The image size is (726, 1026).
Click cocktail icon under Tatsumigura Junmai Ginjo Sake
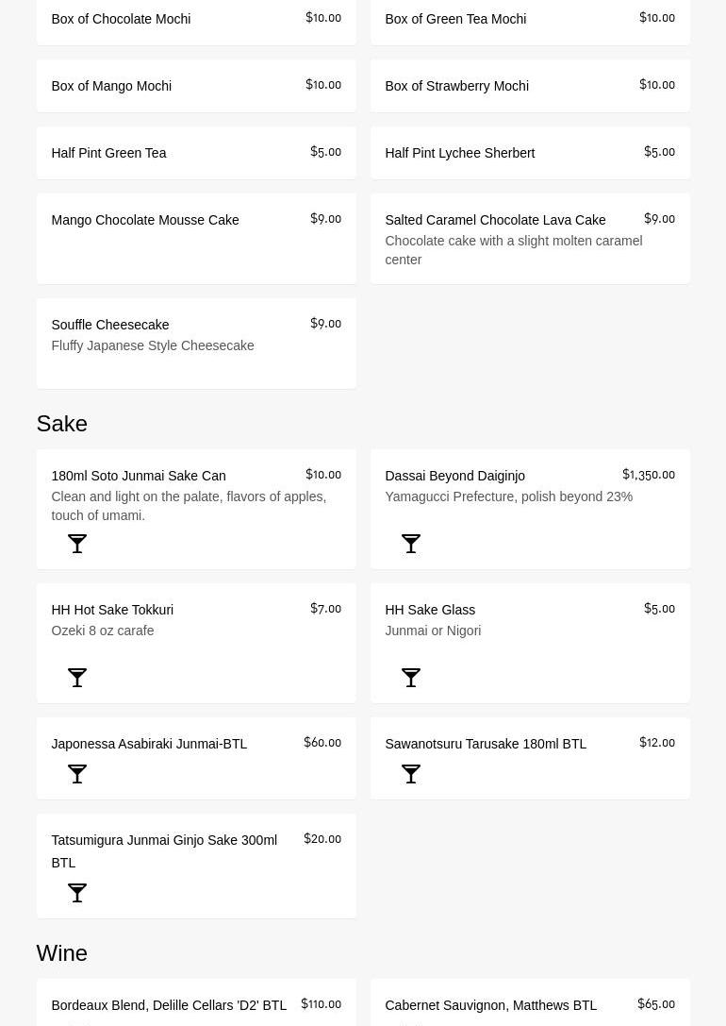pyautogui.click(x=77, y=893)
